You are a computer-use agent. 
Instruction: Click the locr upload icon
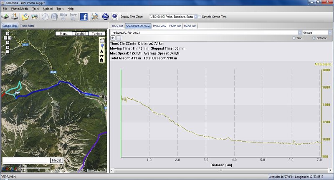[73, 17]
